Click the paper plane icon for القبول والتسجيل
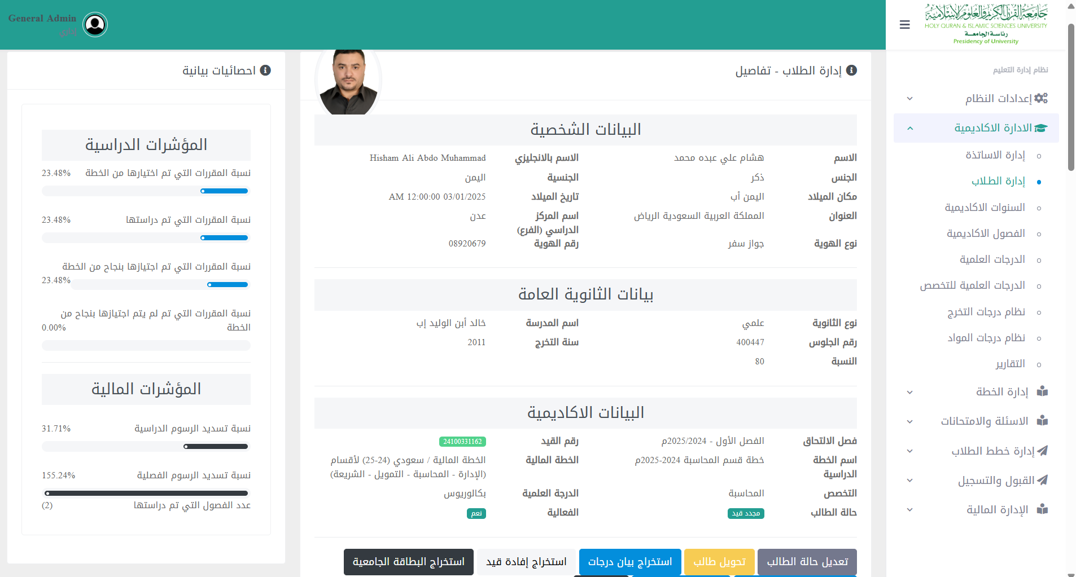 pos(1042,480)
